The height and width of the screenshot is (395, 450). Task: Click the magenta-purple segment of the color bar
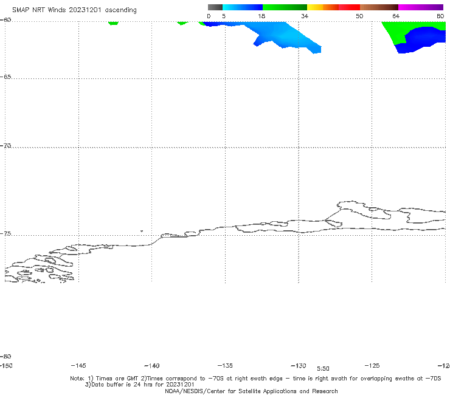coord(421,7)
